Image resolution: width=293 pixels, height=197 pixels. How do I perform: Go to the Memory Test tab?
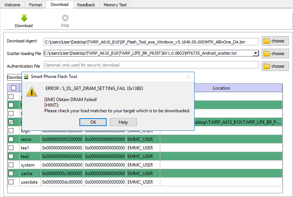tap(115, 5)
